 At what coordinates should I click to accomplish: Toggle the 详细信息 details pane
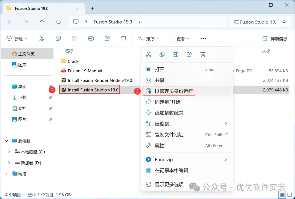(x=275, y=38)
